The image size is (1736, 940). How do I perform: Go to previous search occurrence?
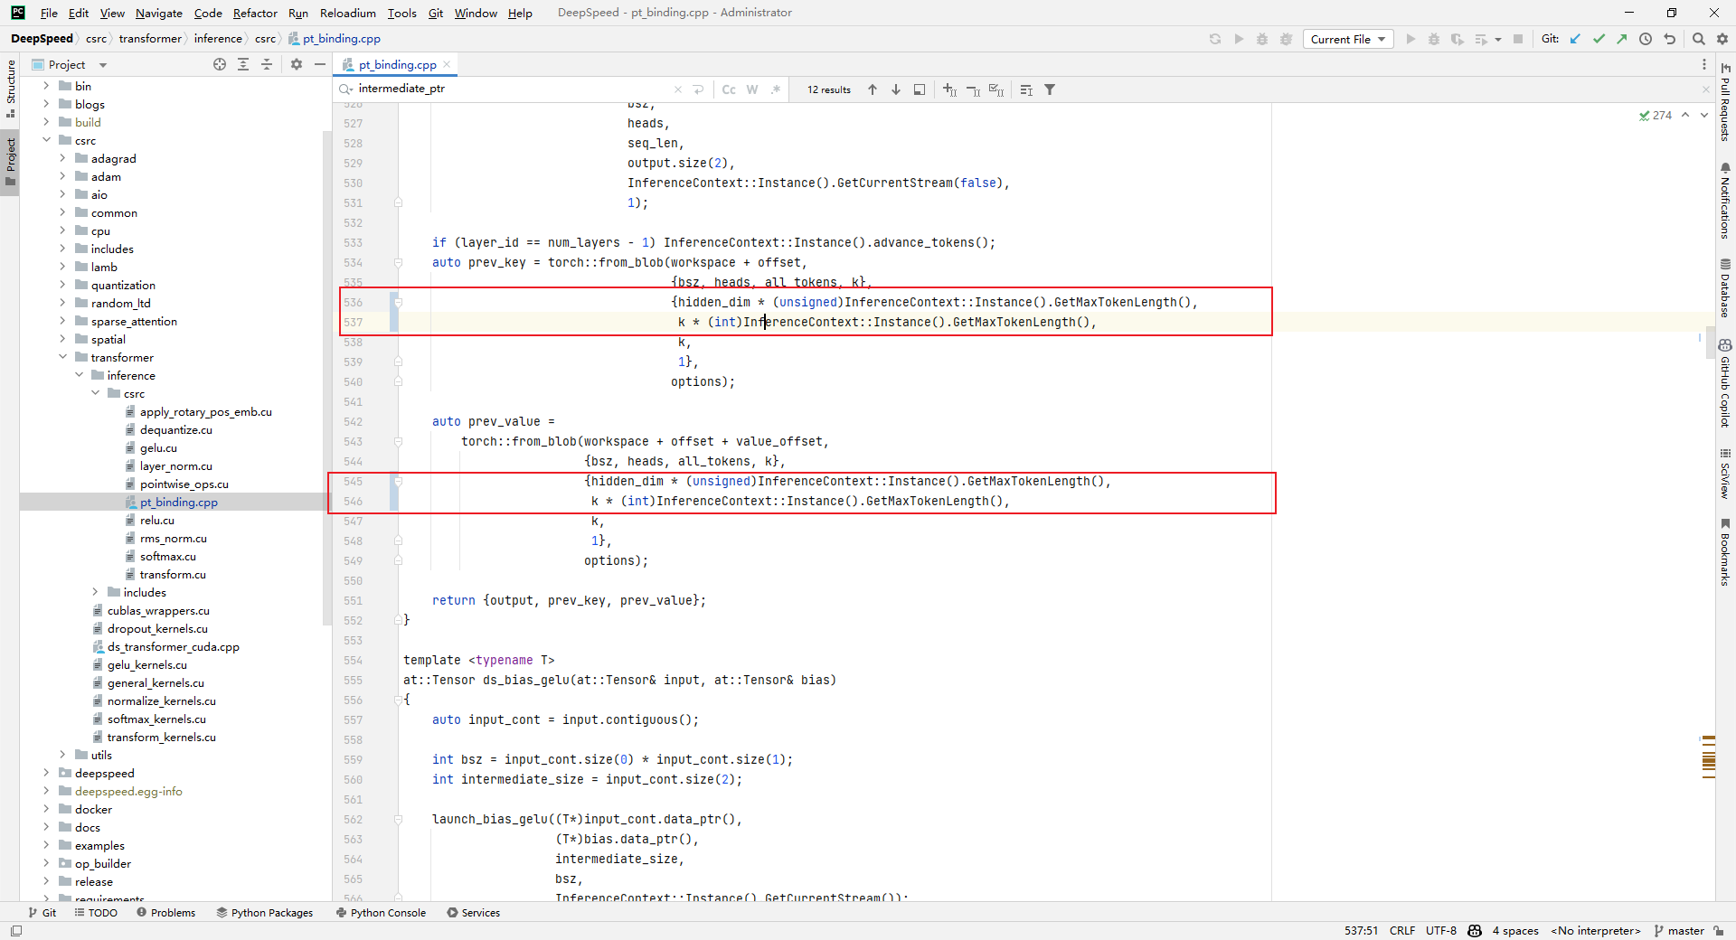click(873, 89)
